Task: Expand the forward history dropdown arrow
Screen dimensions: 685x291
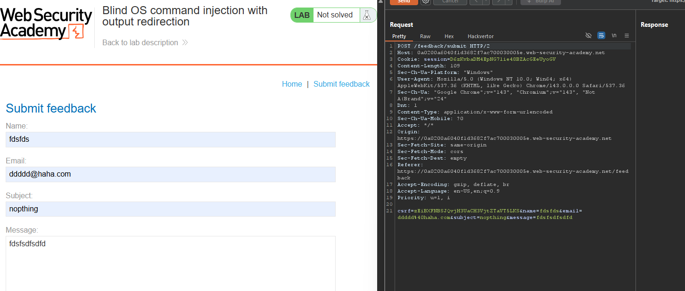Action: pos(508,1)
